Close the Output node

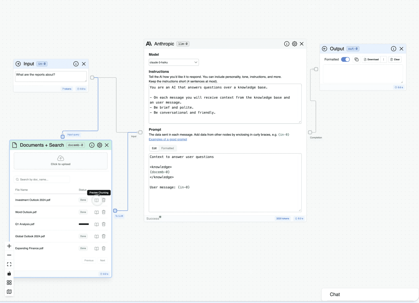pyautogui.click(x=401, y=49)
